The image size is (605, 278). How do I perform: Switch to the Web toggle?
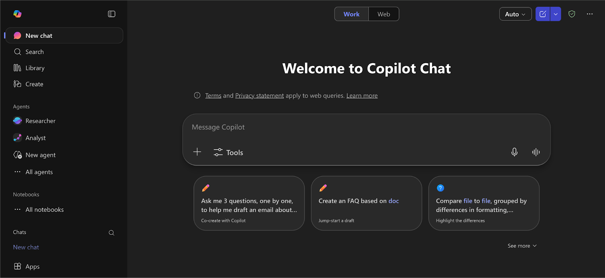tap(383, 14)
